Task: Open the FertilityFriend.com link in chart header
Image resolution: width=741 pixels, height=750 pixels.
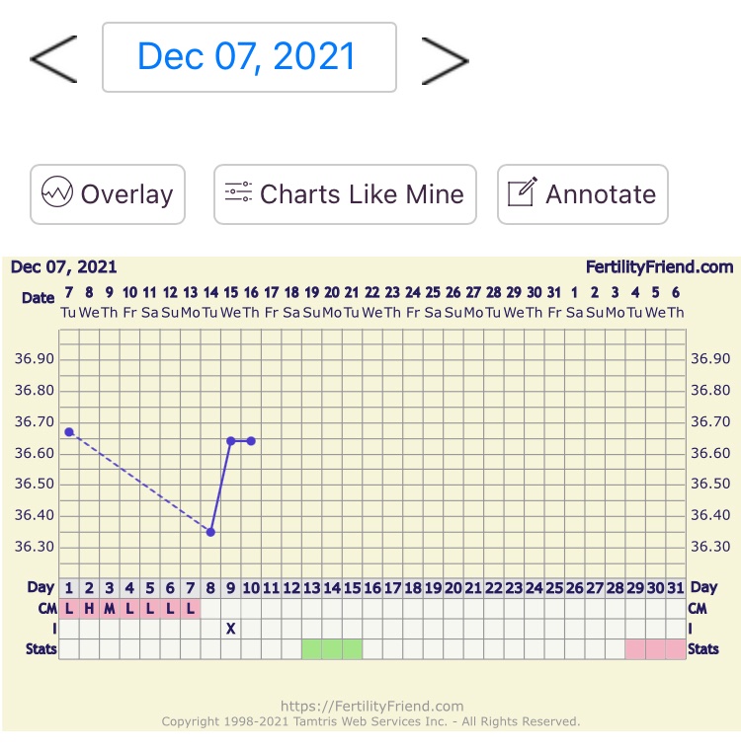Action: pyautogui.click(x=659, y=266)
